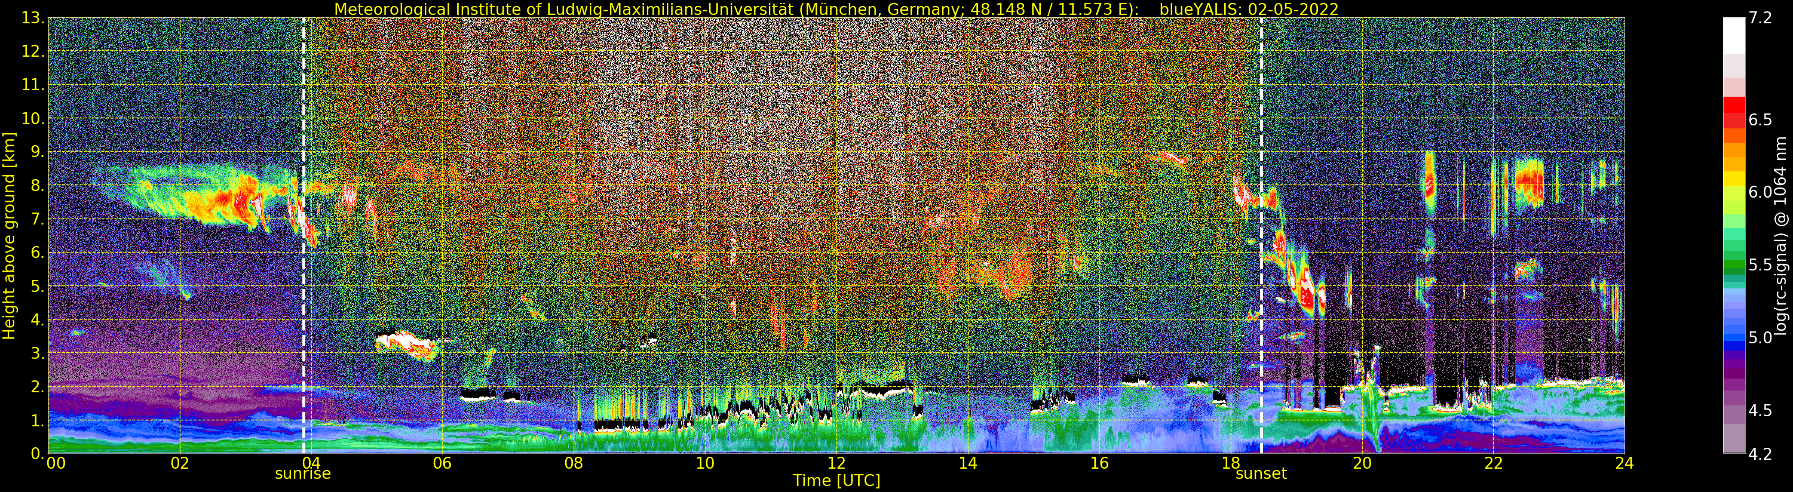Click the time axis tick label 20

coord(1362,463)
